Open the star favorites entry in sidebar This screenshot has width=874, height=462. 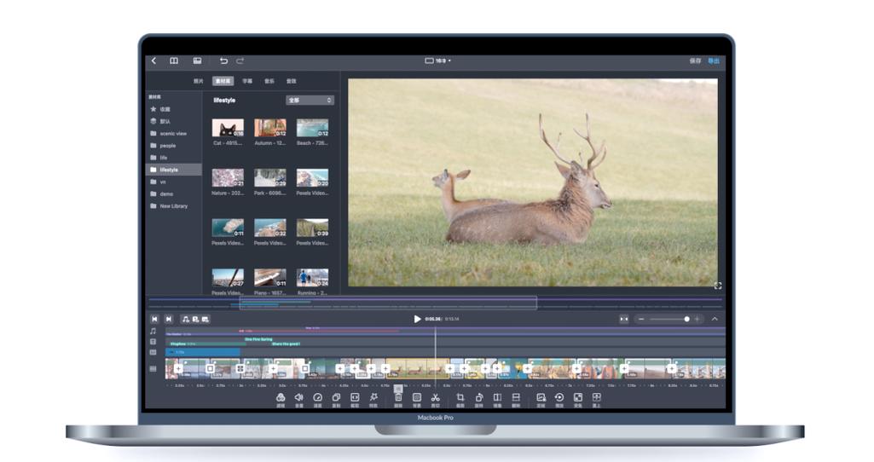point(160,109)
